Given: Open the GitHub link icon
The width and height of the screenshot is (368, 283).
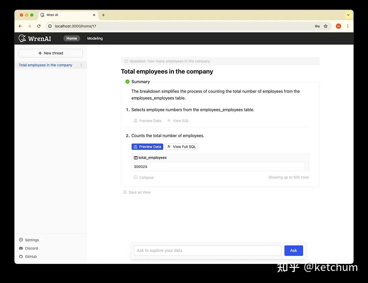Looking at the screenshot, I should [21, 257].
